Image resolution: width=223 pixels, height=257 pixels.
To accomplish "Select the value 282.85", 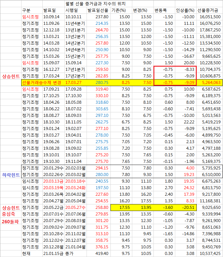I will pos(102,76).
